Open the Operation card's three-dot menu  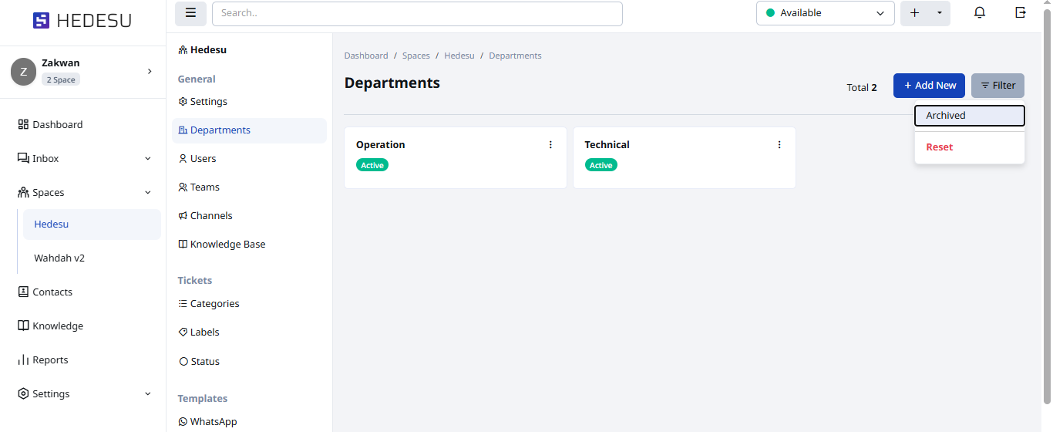click(x=550, y=145)
